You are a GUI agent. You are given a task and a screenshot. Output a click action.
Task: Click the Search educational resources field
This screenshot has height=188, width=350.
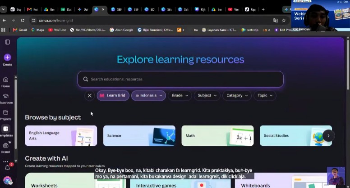coord(180,79)
